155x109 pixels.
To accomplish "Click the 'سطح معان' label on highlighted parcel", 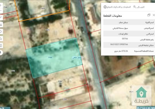I will pos(77,57).
